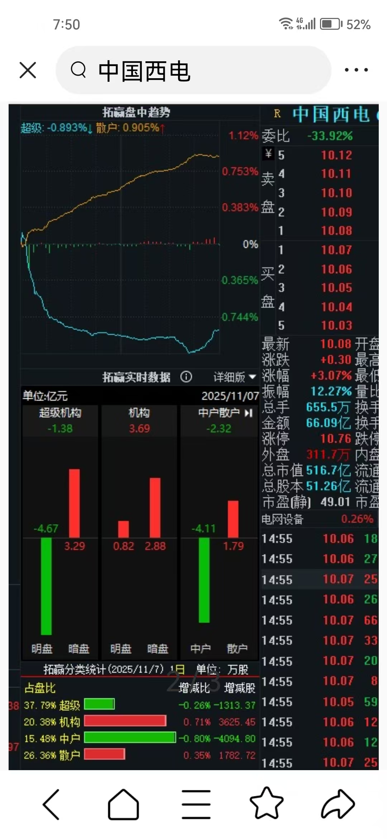The height and width of the screenshot is (839, 387).
Task: Click the 3625.45 机构 share change
Action: coord(237,721)
